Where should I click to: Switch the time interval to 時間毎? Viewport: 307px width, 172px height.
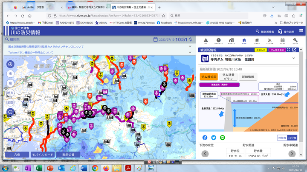point(282,138)
